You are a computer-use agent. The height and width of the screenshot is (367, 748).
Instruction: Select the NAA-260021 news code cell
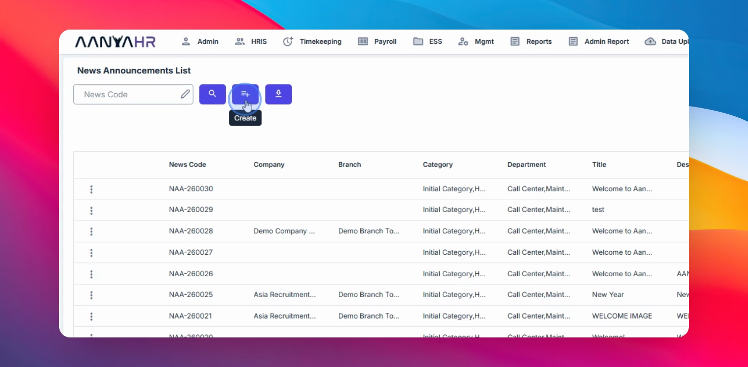click(x=191, y=316)
